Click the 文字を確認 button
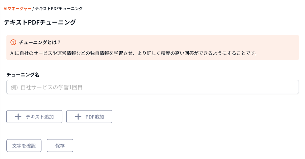Viewport: 305px width, 159px height. [24, 146]
